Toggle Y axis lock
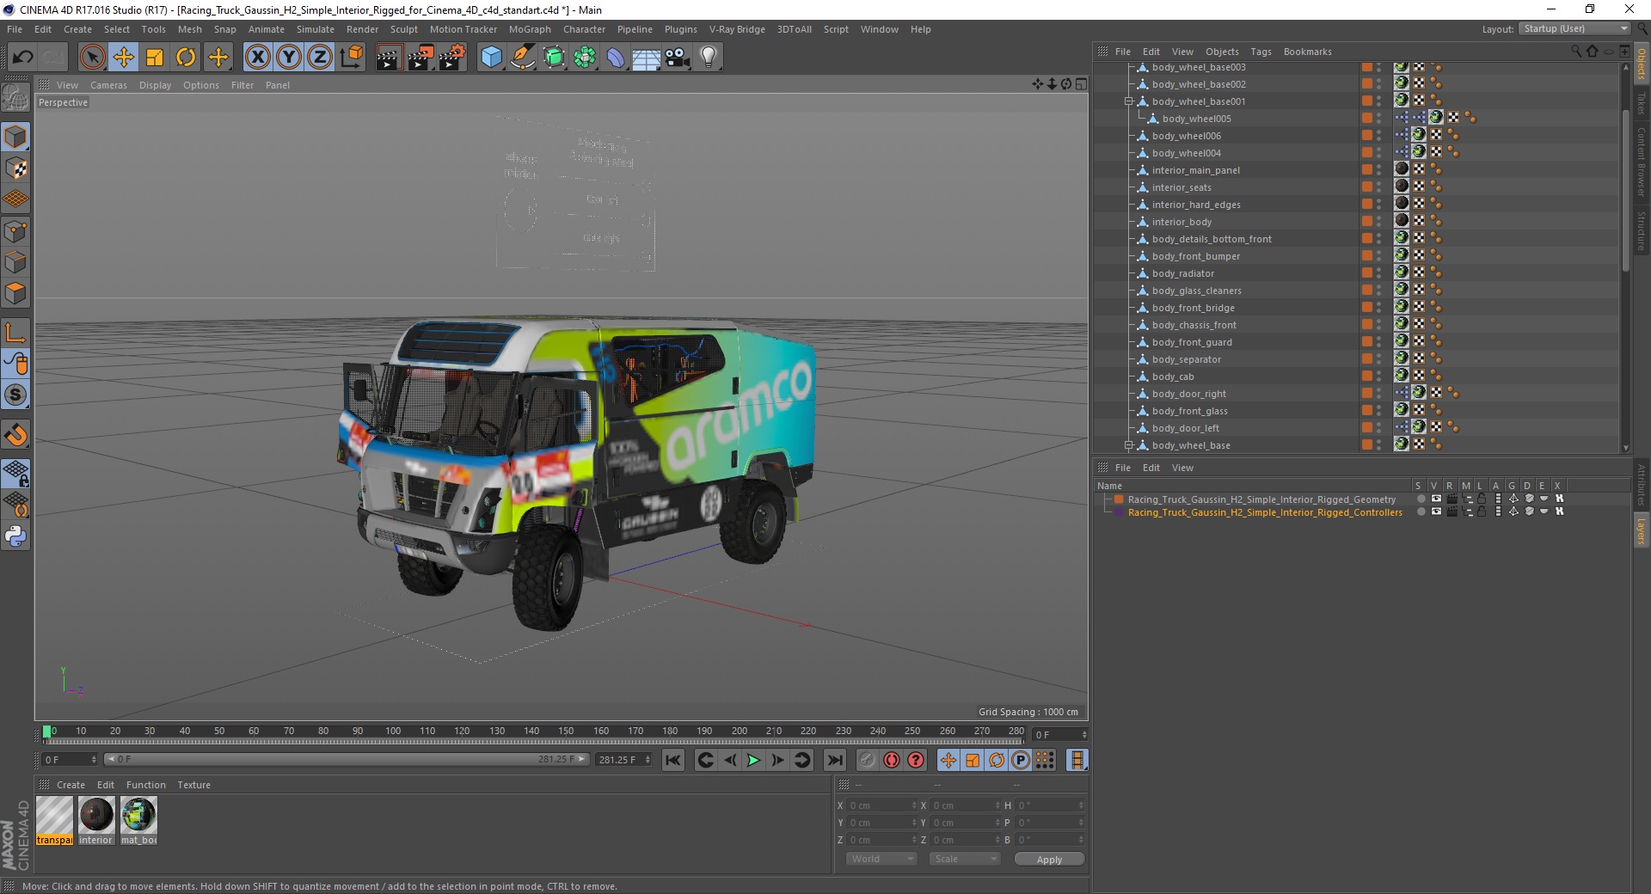Image resolution: width=1651 pixels, height=894 pixels. coord(289,58)
